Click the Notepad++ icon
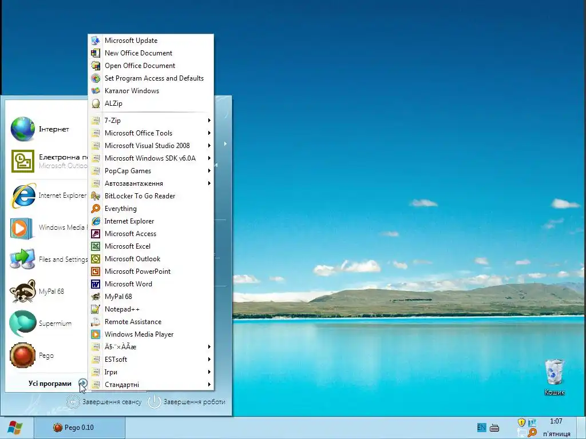The height and width of the screenshot is (439, 586). coord(96,309)
